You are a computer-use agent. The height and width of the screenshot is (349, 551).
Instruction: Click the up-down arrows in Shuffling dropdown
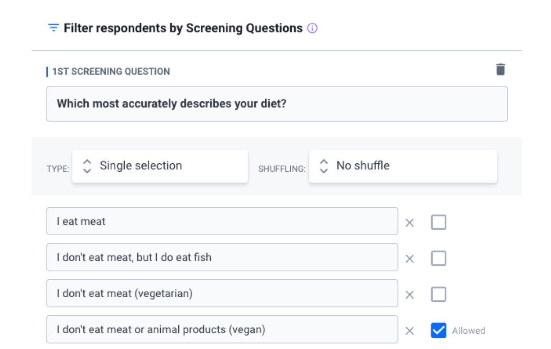click(324, 166)
